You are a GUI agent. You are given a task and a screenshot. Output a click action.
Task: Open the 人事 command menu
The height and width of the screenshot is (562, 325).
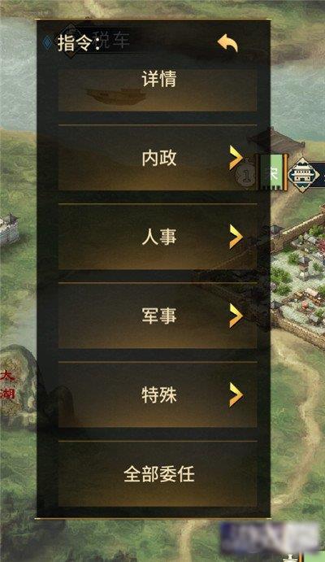click(x=158, y=237)
